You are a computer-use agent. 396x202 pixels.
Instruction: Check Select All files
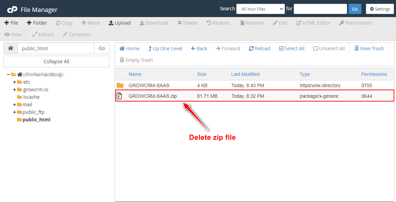tap(292, 49)
